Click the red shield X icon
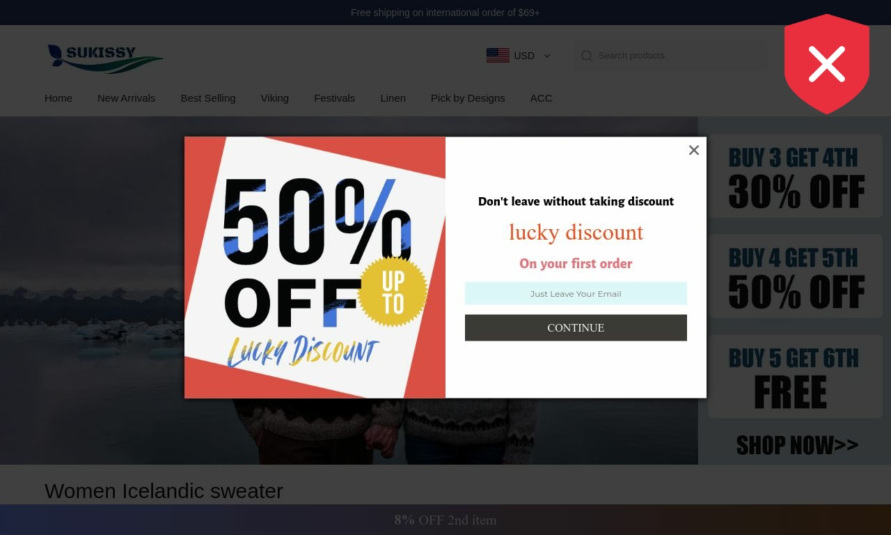The width and height of the screenshot is (891, 535). click(x=827, y=64)
